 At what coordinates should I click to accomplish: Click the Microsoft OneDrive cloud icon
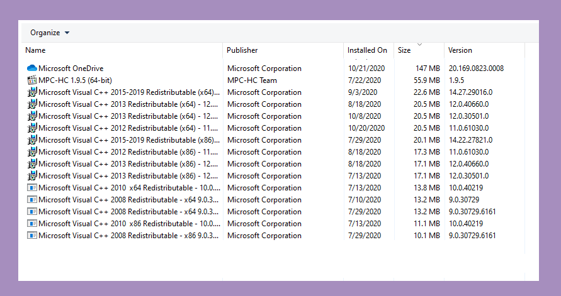pos(32,69)
